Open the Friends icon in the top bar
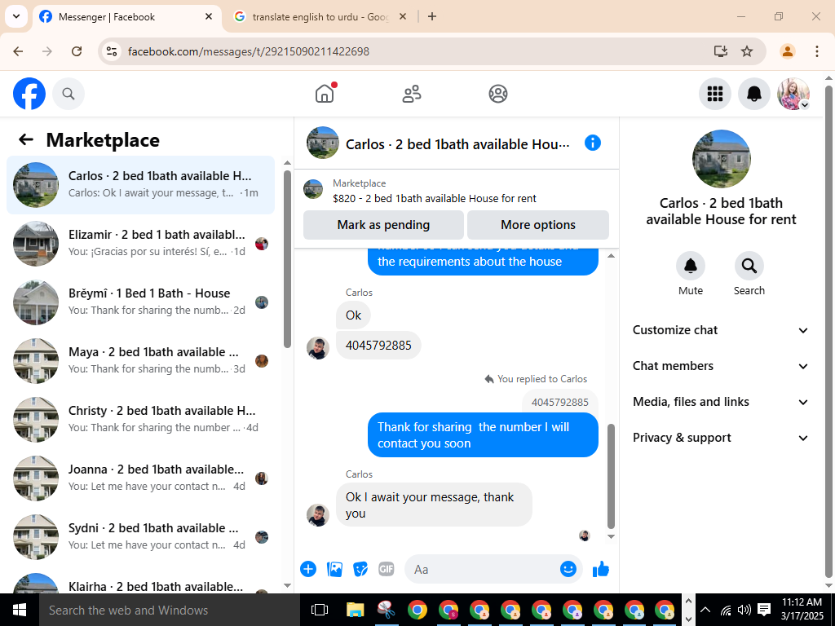Image resolution: width=835 pixels, height=626 pixels. coord(411,94)
